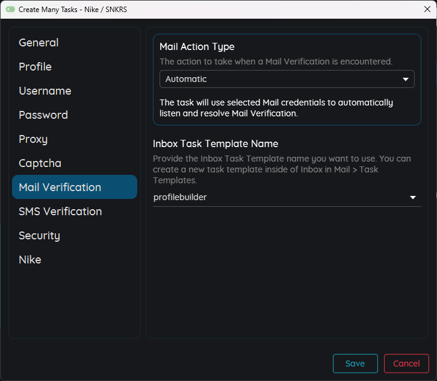Select the highlighted Mail Verification tab
The width and height of the screenshot is (437, 381).
point(74,187)
